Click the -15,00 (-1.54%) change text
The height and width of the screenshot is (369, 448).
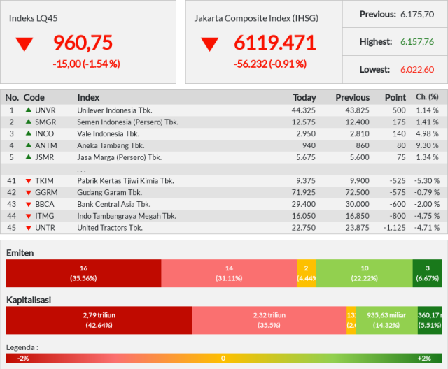click(x=86, y=64)
